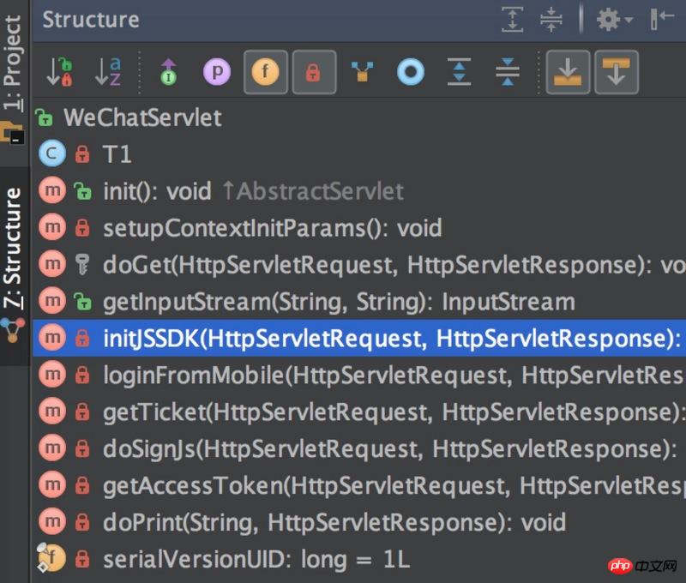Toggle Sort by Visibility
This screenshot has height=583, width=686.
pyautogui.click(x=59, y=72)
